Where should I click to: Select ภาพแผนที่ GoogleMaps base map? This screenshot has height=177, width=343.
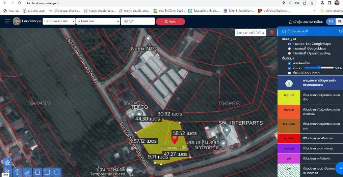coord(290,48)
